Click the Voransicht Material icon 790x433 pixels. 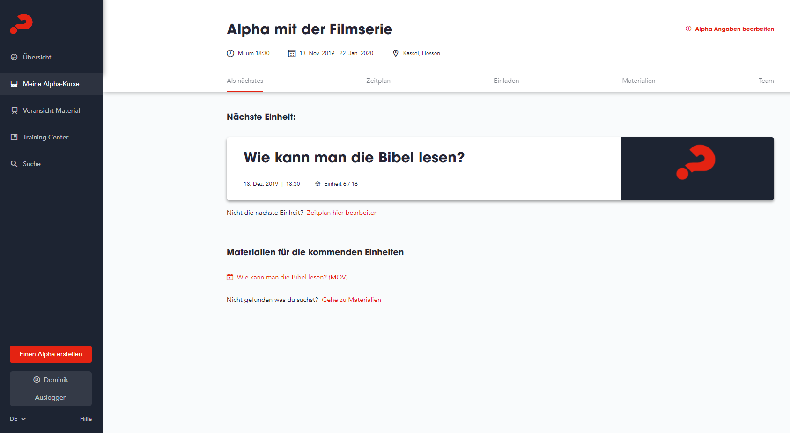click(14, 110)
